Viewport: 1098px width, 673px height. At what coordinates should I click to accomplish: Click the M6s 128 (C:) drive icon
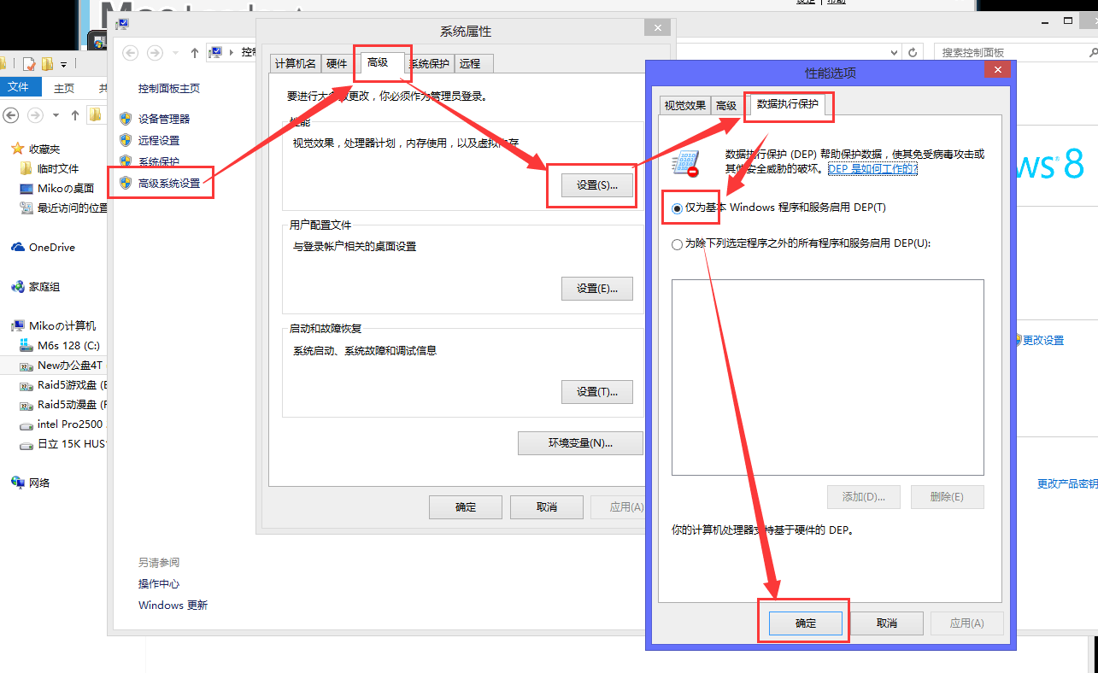point(26,345)
